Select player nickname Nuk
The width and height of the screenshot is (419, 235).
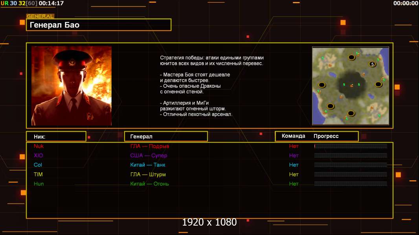point(39,146)
